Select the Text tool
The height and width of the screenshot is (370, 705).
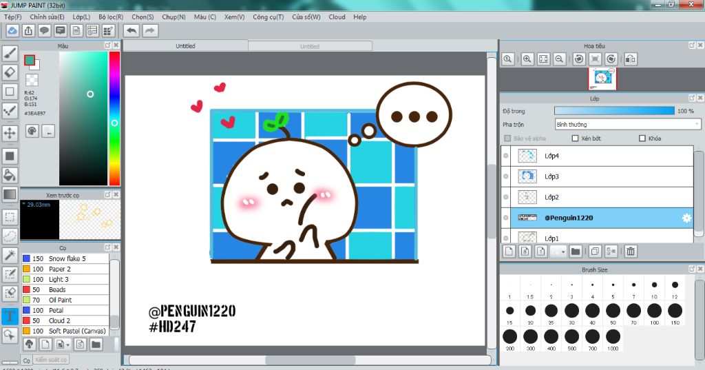coord(10,316)
